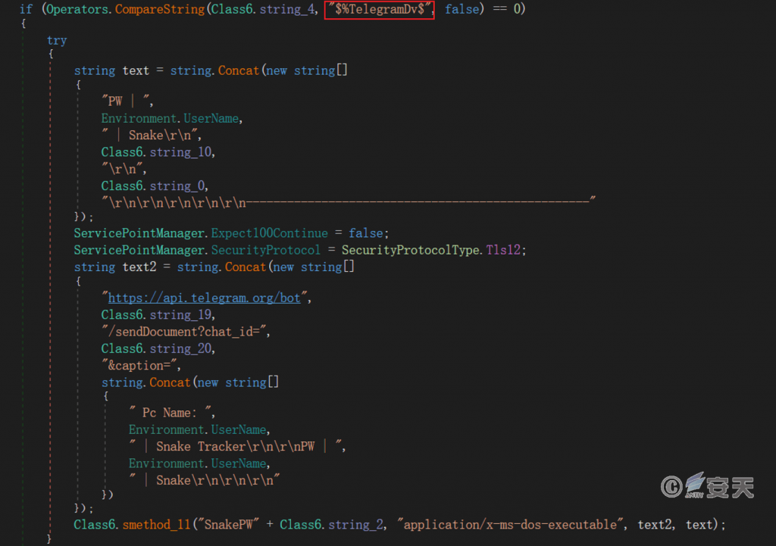Viewport: 776px width, 546px height.
Task: Select the " Pc Name: " string literal
Action: [x=170, y=412]
